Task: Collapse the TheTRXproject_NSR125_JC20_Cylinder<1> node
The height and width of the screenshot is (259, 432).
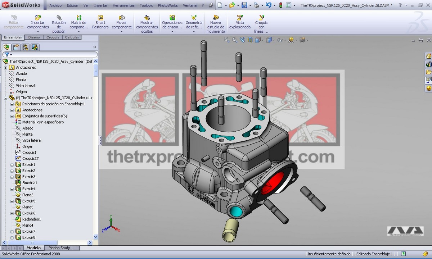Action: 5,98
